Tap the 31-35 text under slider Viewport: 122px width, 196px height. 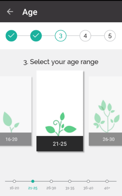[70, 188]
